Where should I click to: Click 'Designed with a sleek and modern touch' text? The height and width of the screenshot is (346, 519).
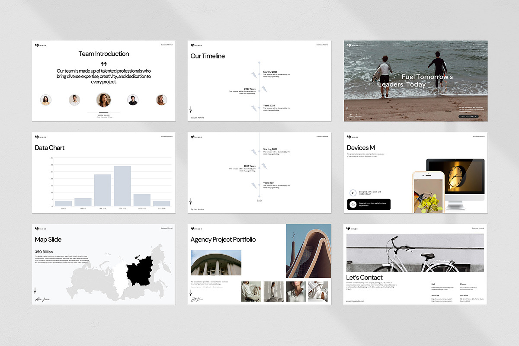click(370, 192)
